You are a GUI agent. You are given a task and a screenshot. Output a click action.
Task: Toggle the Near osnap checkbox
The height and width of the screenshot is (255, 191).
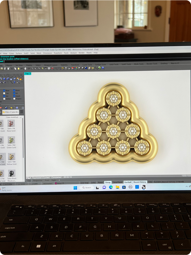click(4, 90)
